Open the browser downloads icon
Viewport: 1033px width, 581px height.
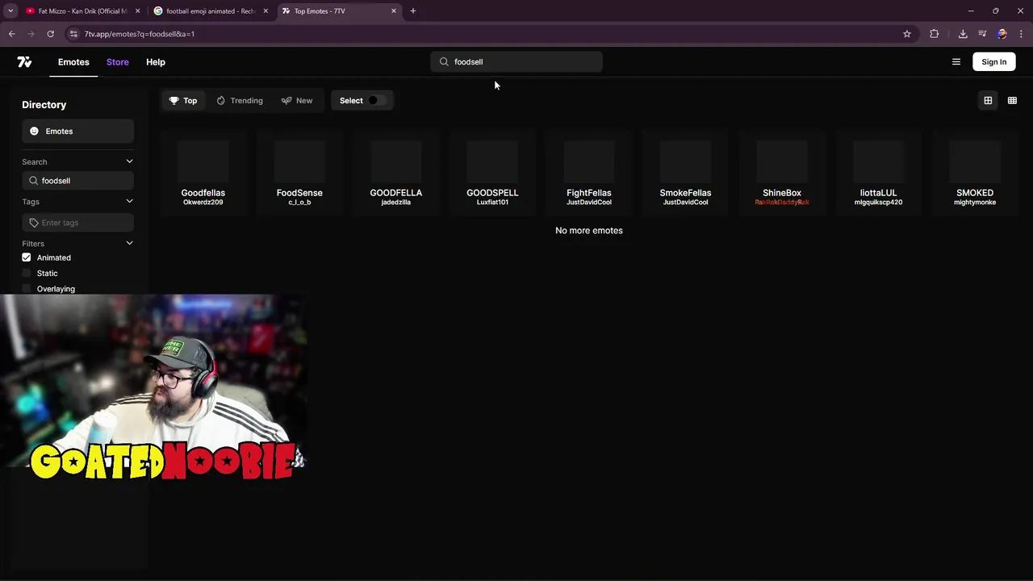coord(963,34)
